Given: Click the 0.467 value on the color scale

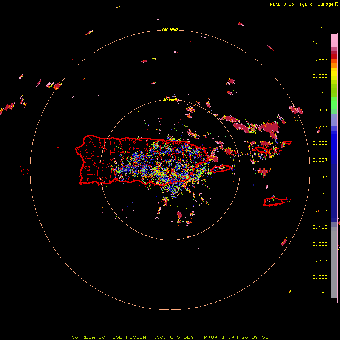Looking at the screenshot, I should (x=320, y=210).
